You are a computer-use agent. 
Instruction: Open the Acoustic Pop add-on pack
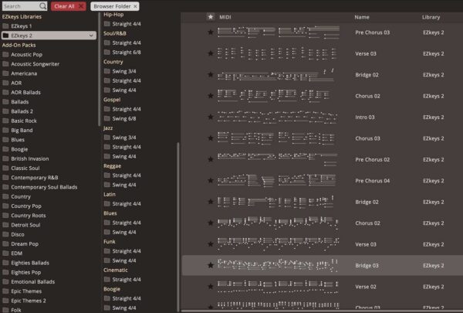[26, 54]
